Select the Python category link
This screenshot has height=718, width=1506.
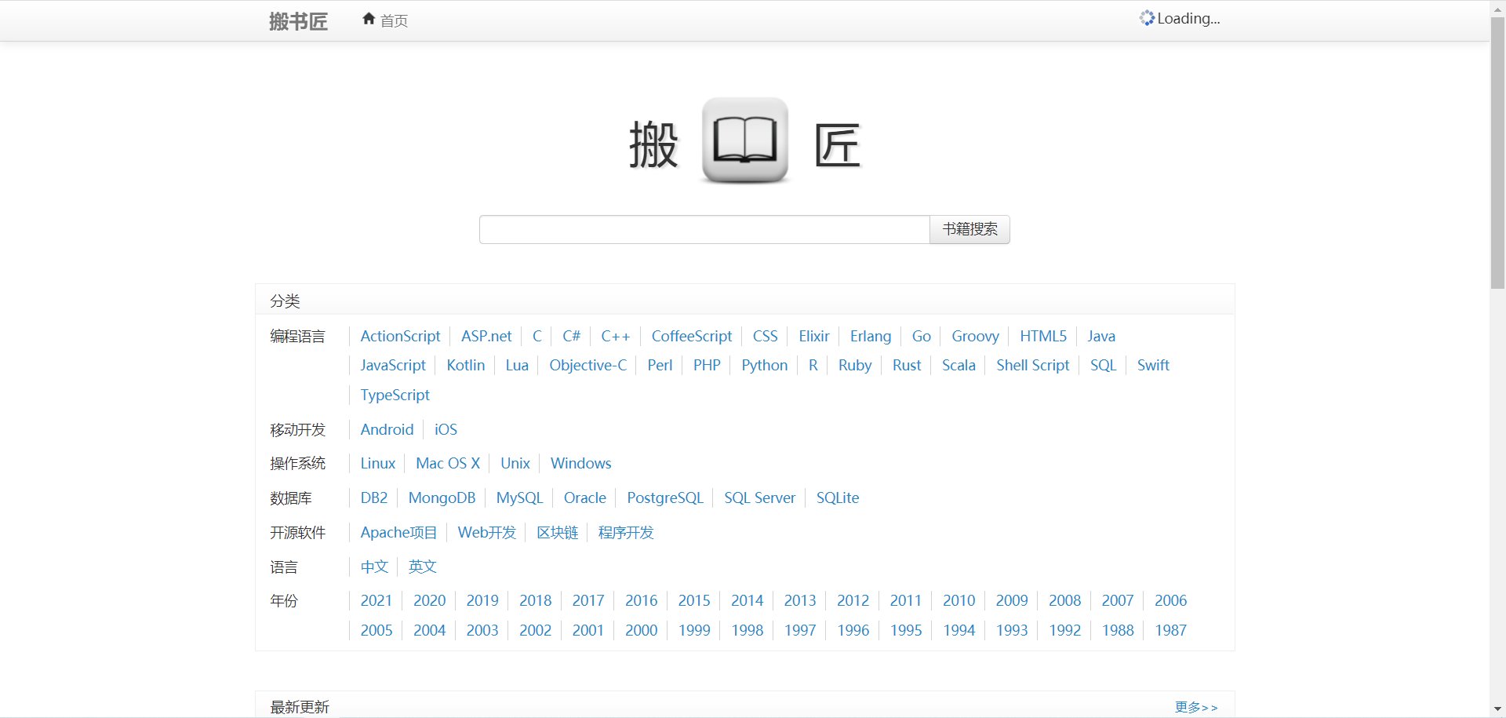pos(763,365)
